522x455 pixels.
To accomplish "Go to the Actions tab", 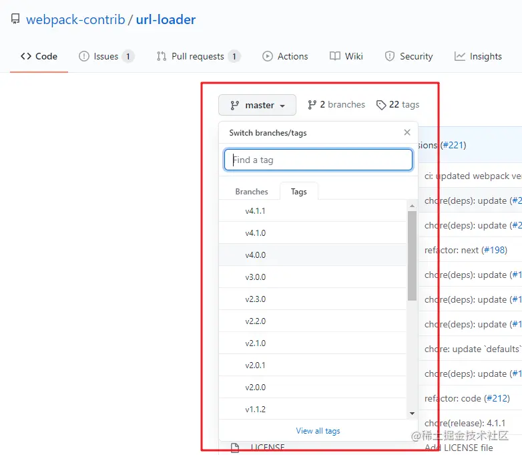I will click(x=285, y=56).
